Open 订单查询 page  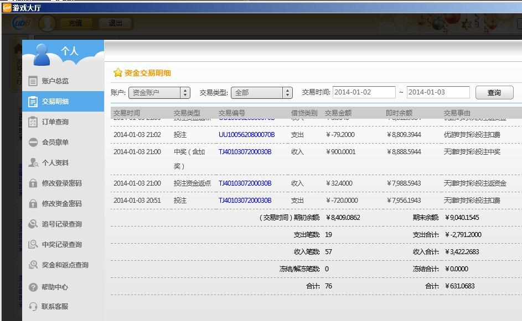[x=55, y=122]
